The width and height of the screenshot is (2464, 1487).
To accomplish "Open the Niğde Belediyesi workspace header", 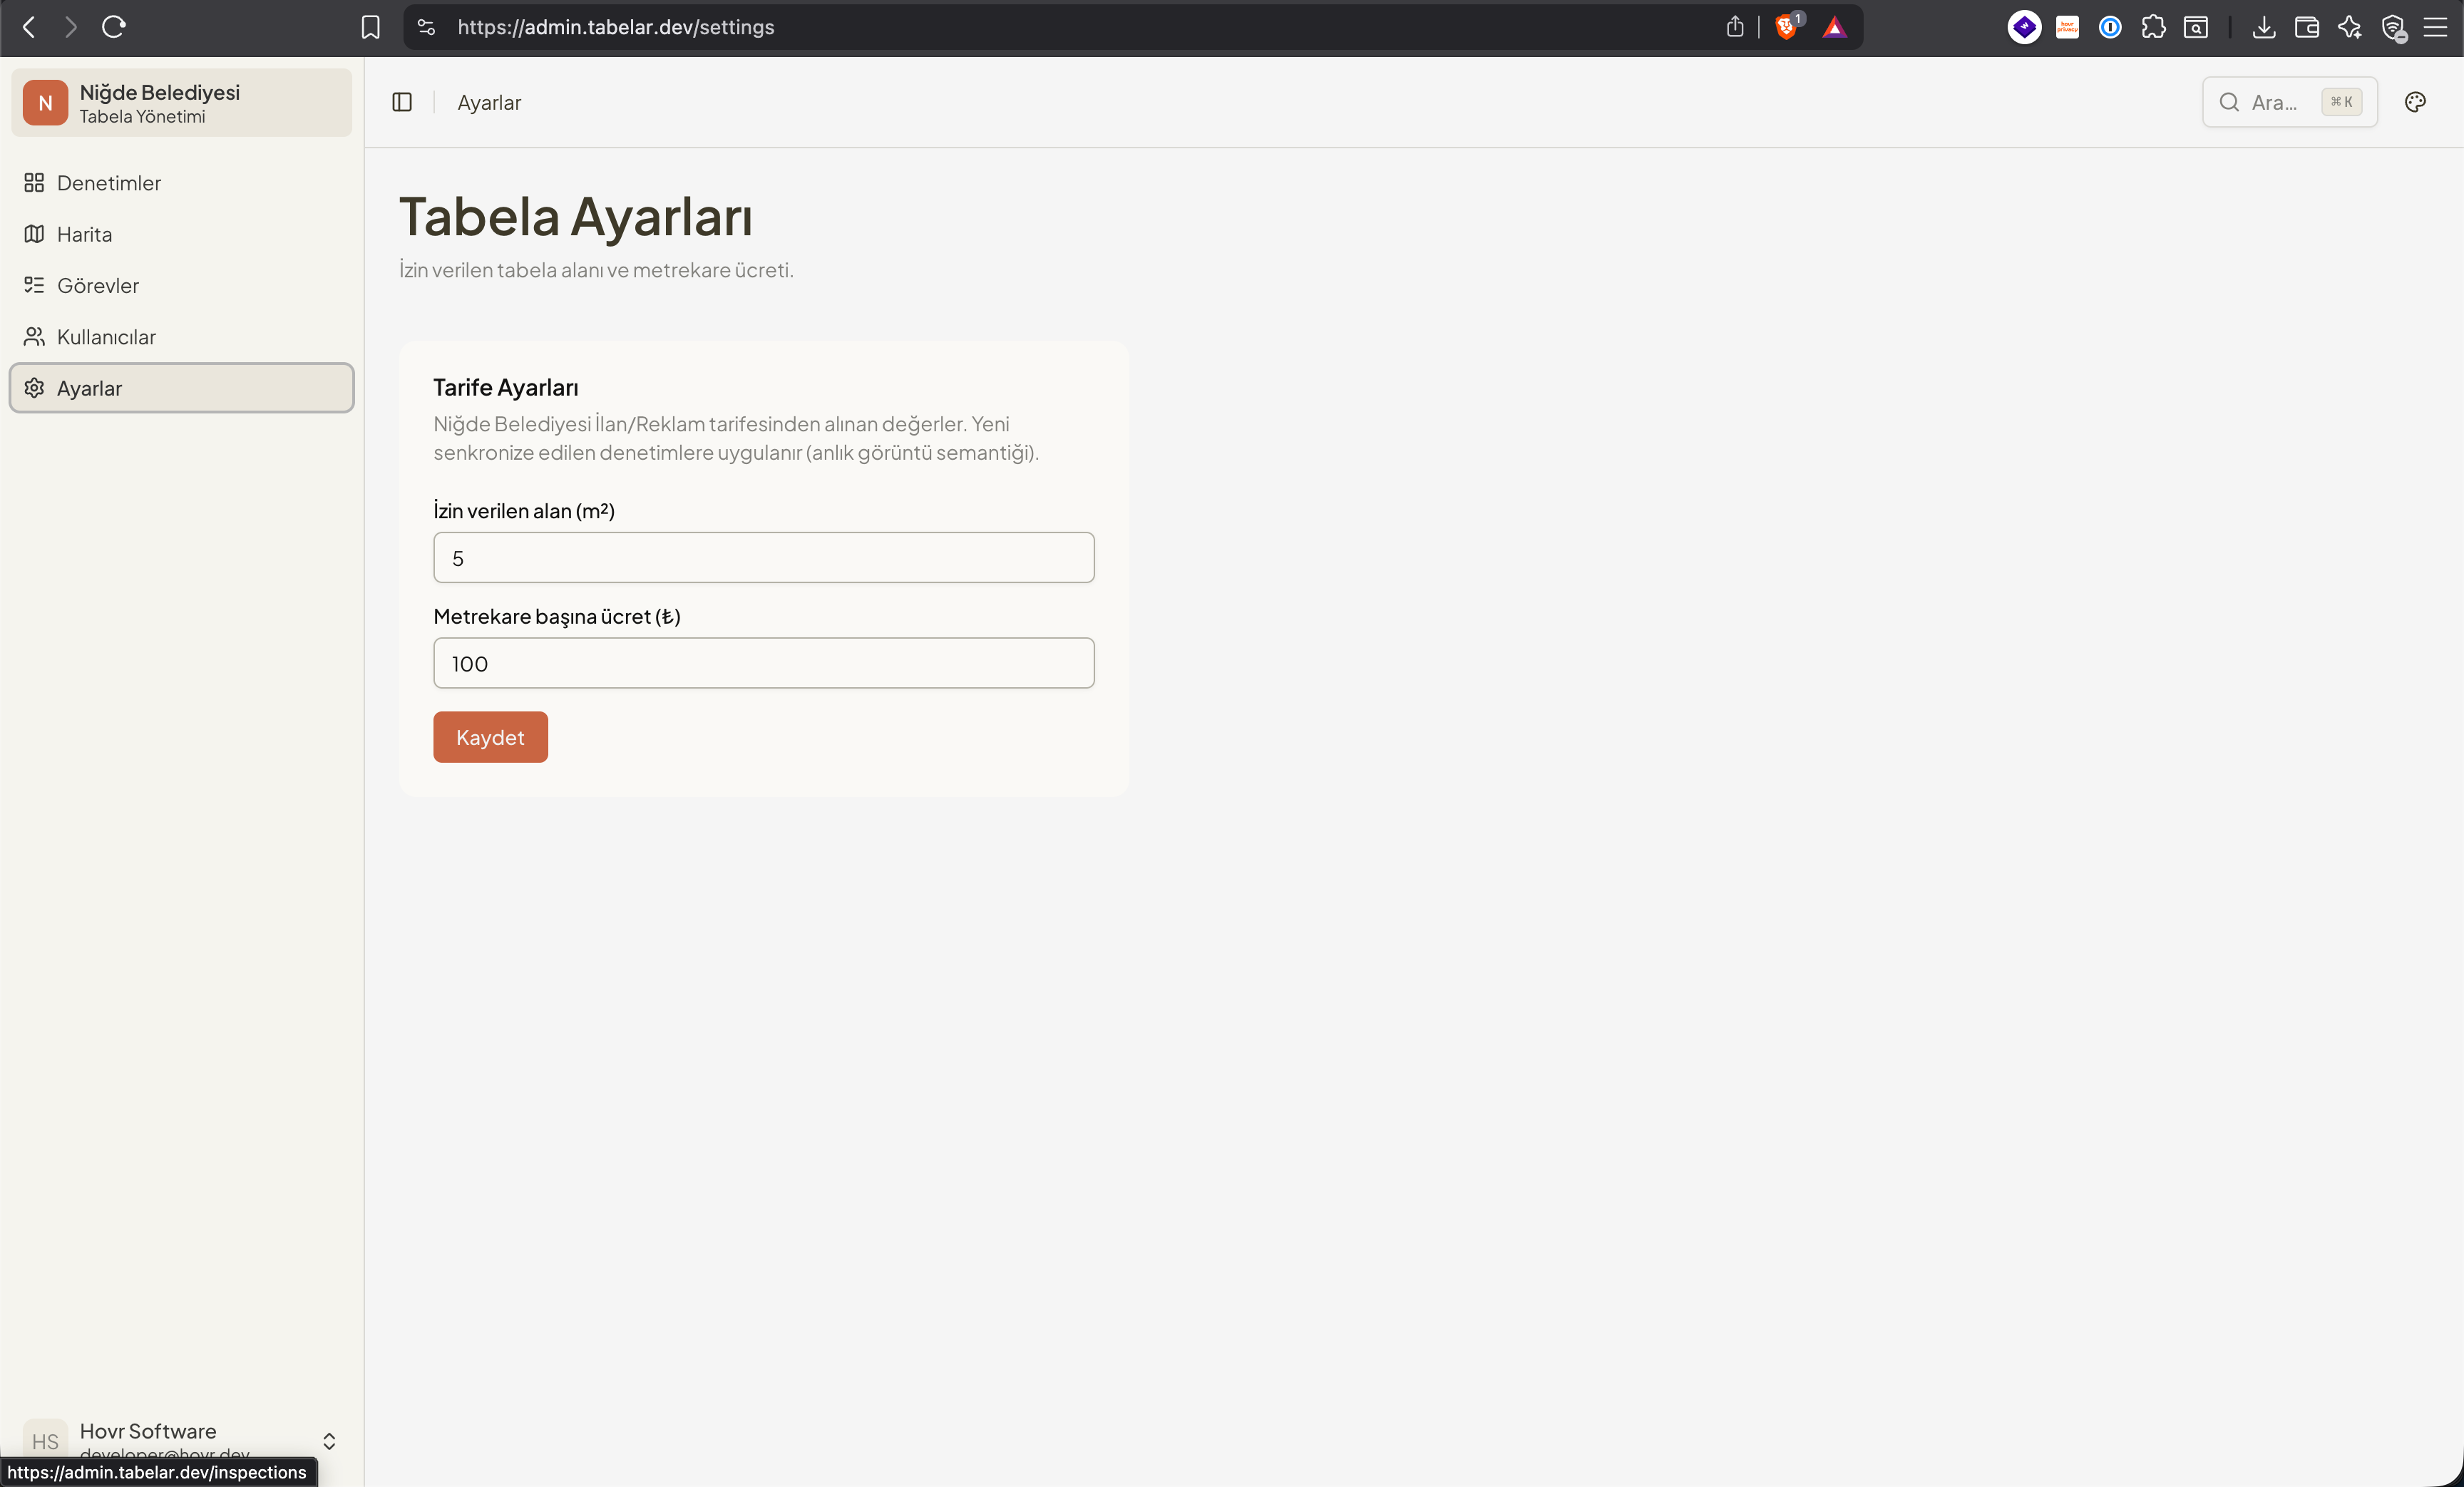I will tap(181, 103).
